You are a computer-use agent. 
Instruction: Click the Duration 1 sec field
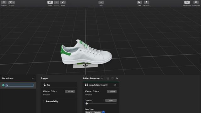point(111,100)
